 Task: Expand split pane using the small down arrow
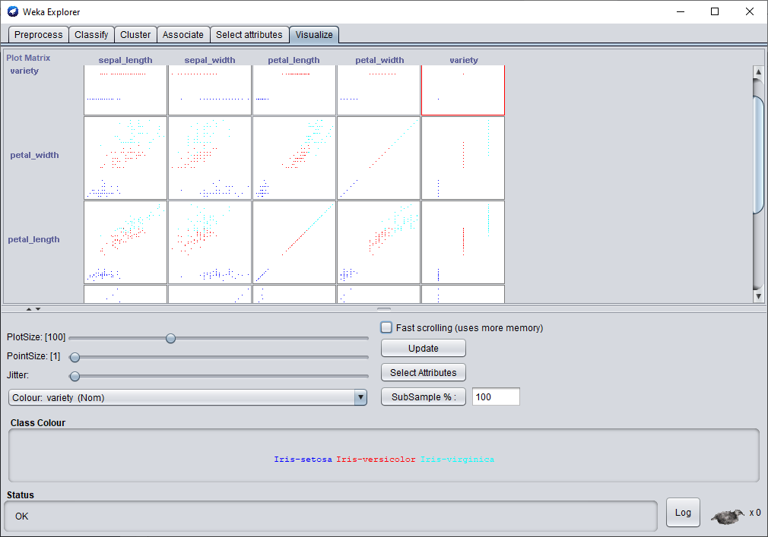[38, 309]
